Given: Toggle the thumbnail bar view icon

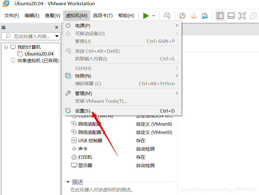Looking at the screenshot, I should click(x=231, y=16).
